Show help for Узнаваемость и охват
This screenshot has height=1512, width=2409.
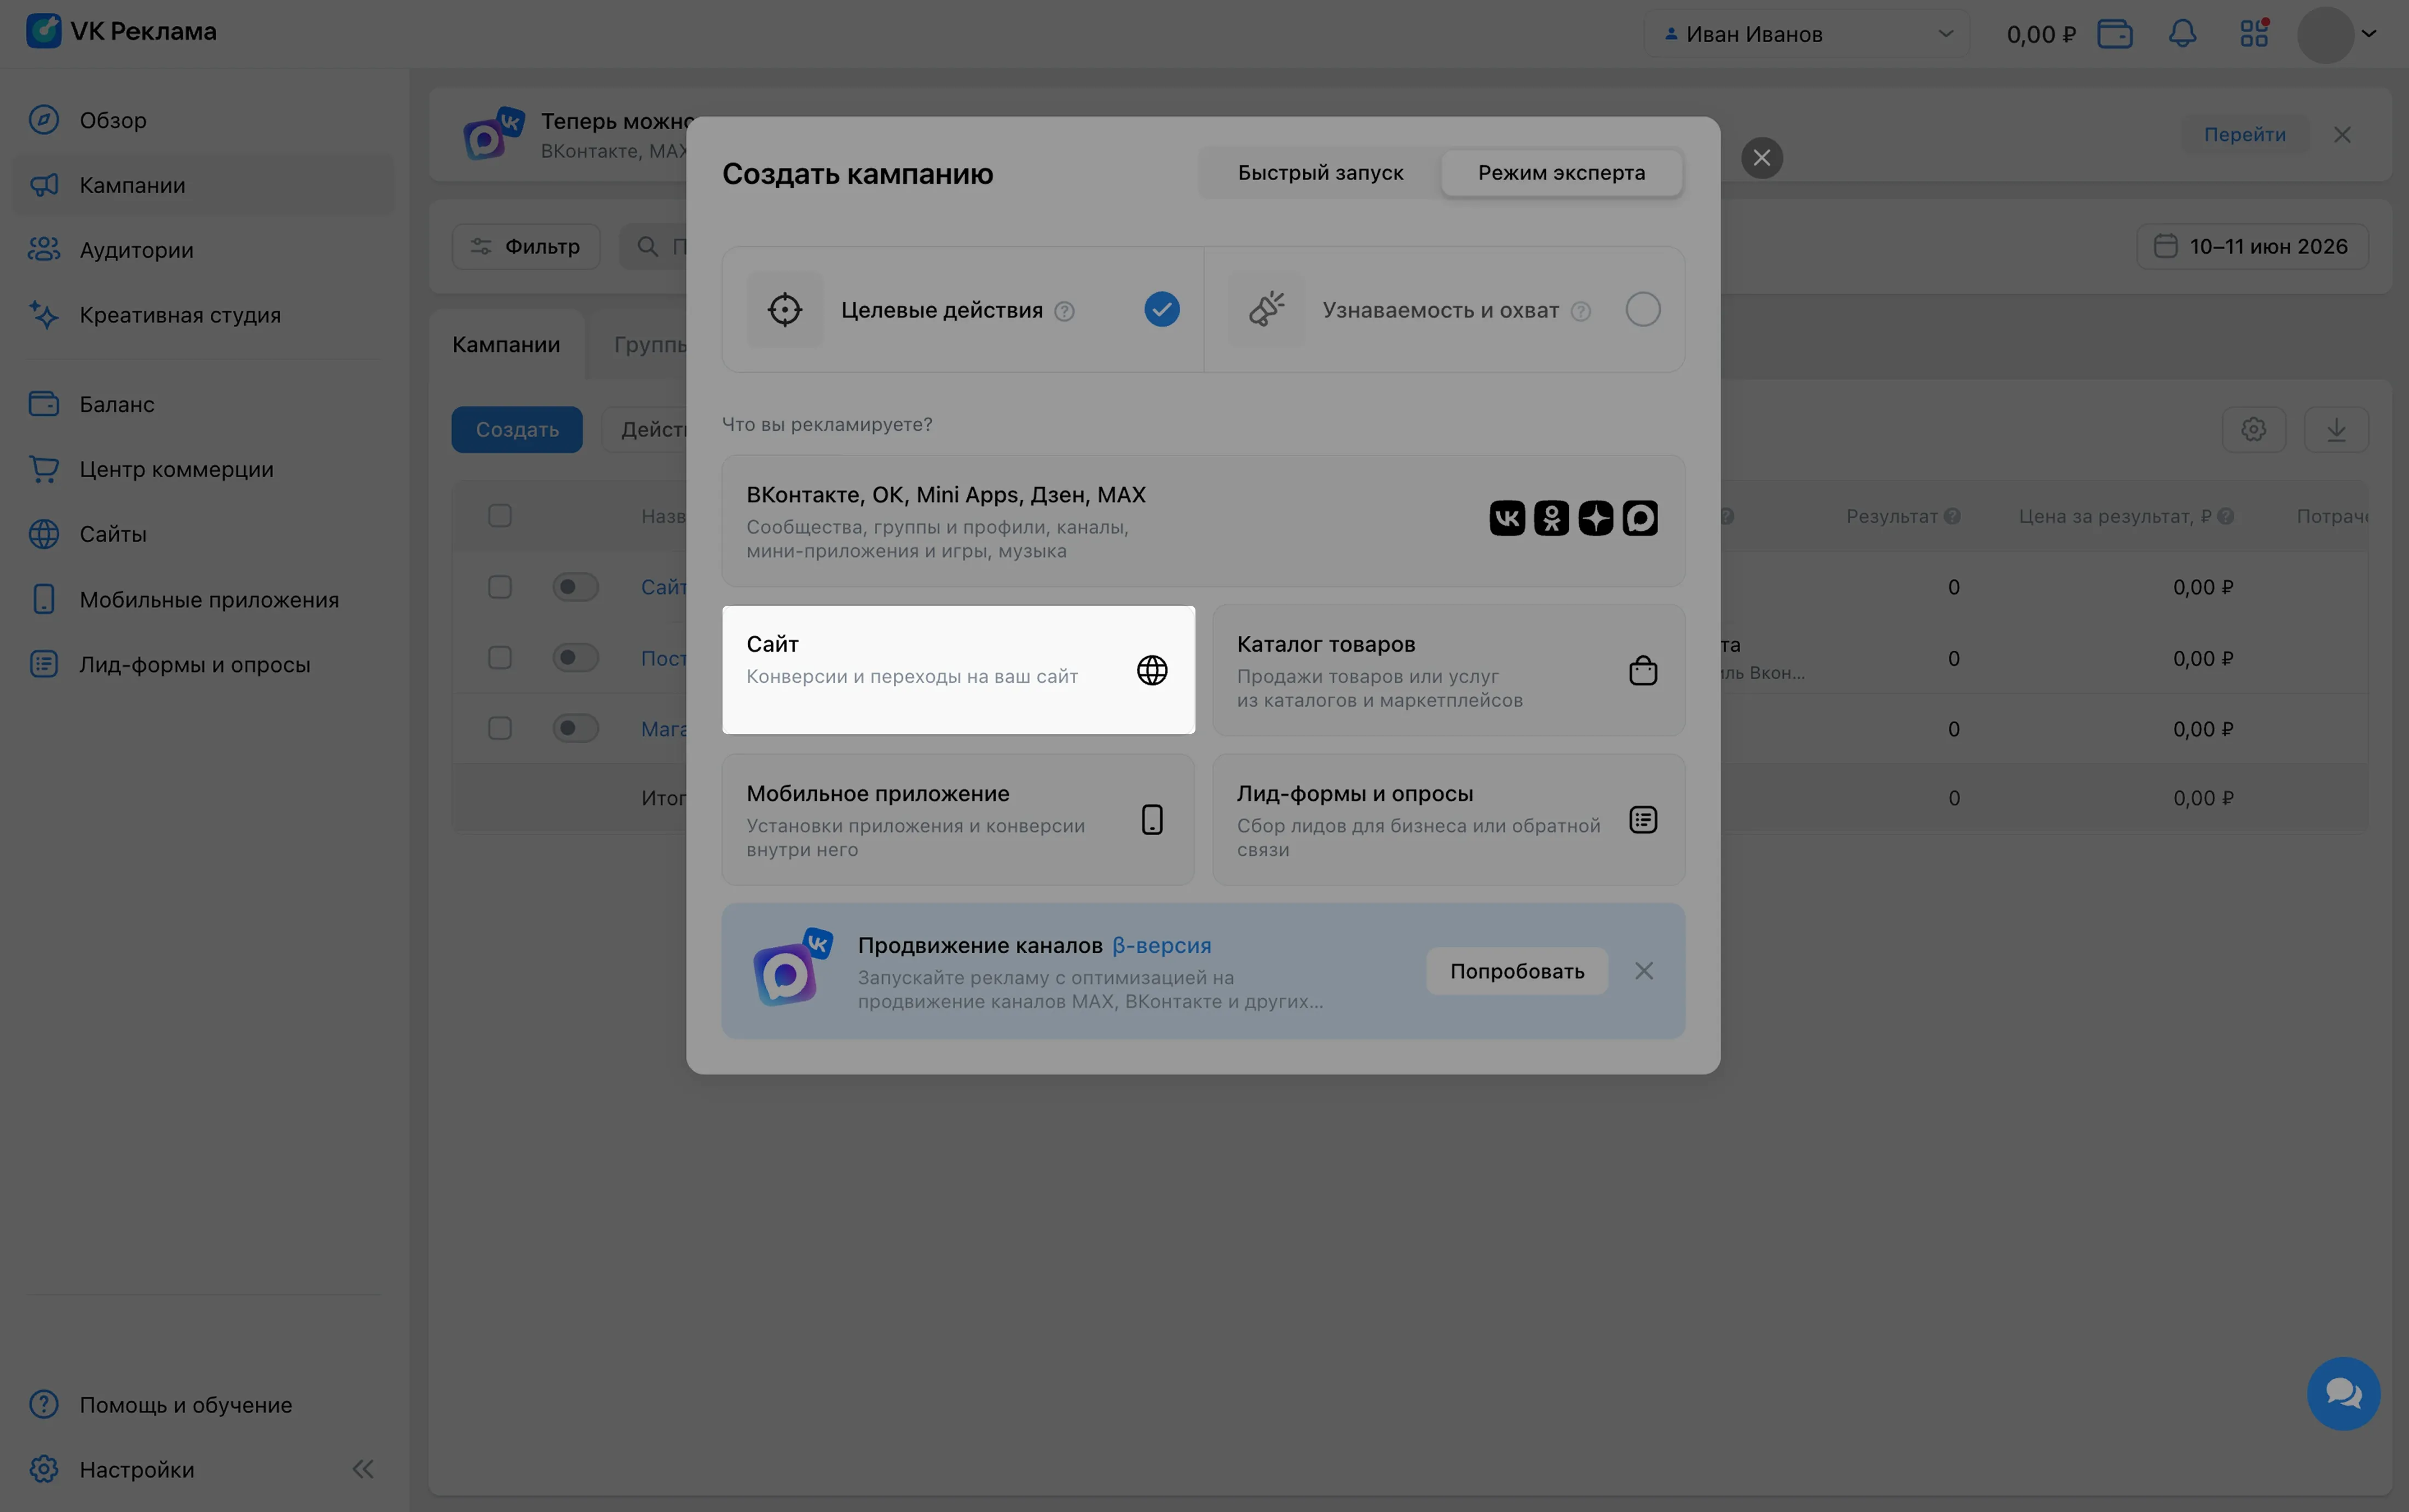tap(1580, 312)
